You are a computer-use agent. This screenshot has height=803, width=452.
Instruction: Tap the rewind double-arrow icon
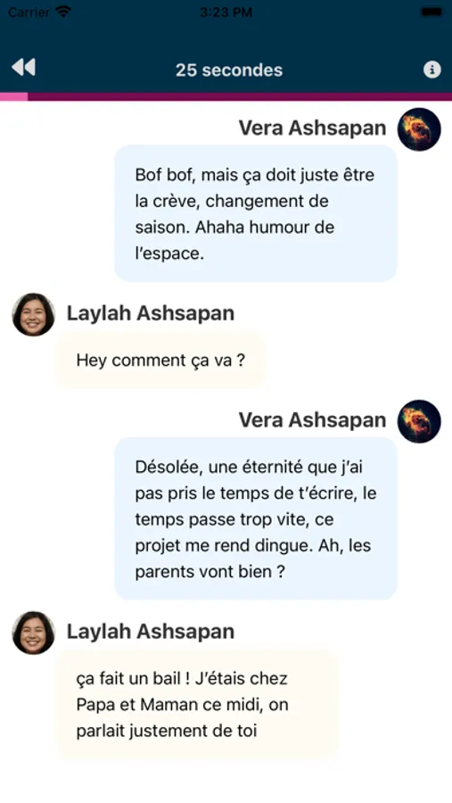click(x=23, y=67)
